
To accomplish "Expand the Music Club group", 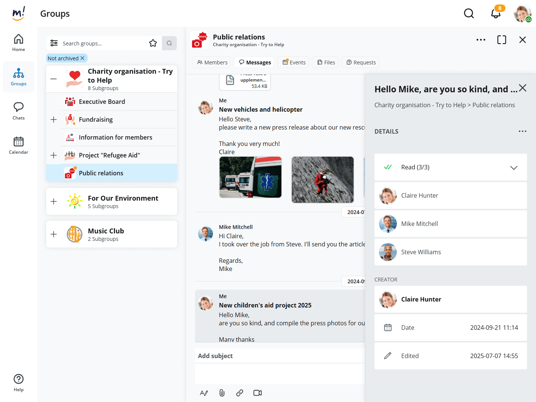I will click(x=54, y=234).
